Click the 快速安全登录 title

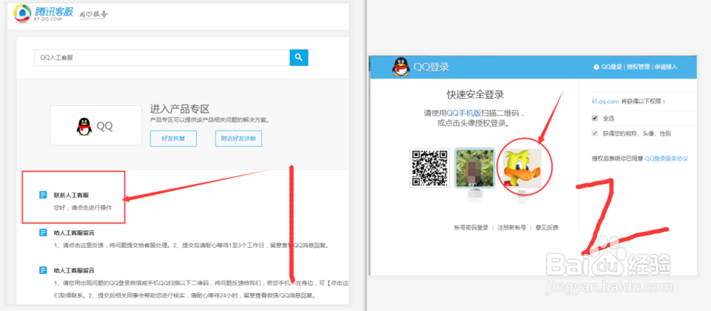475,94
